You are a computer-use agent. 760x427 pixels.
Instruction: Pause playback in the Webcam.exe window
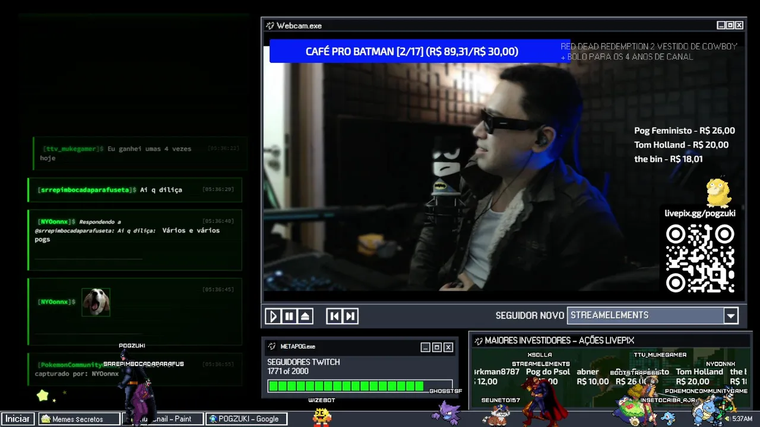(x=289, y=316)
